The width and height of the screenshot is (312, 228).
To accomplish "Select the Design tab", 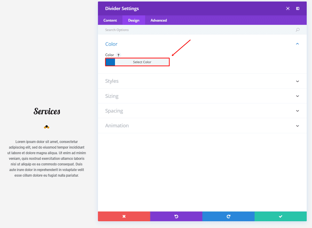I will tap(134, 20).
